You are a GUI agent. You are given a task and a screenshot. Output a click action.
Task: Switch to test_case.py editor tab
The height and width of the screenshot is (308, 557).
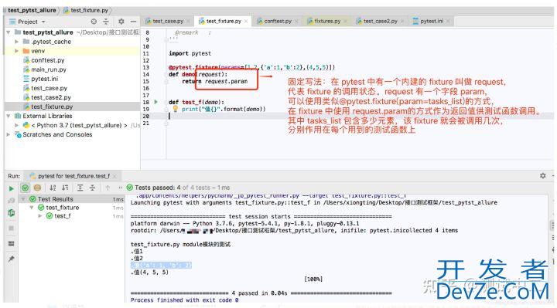tap(168, 22)
